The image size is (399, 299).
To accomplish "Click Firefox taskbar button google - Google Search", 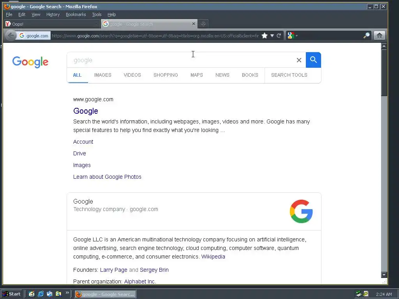I will pos(105,294).
